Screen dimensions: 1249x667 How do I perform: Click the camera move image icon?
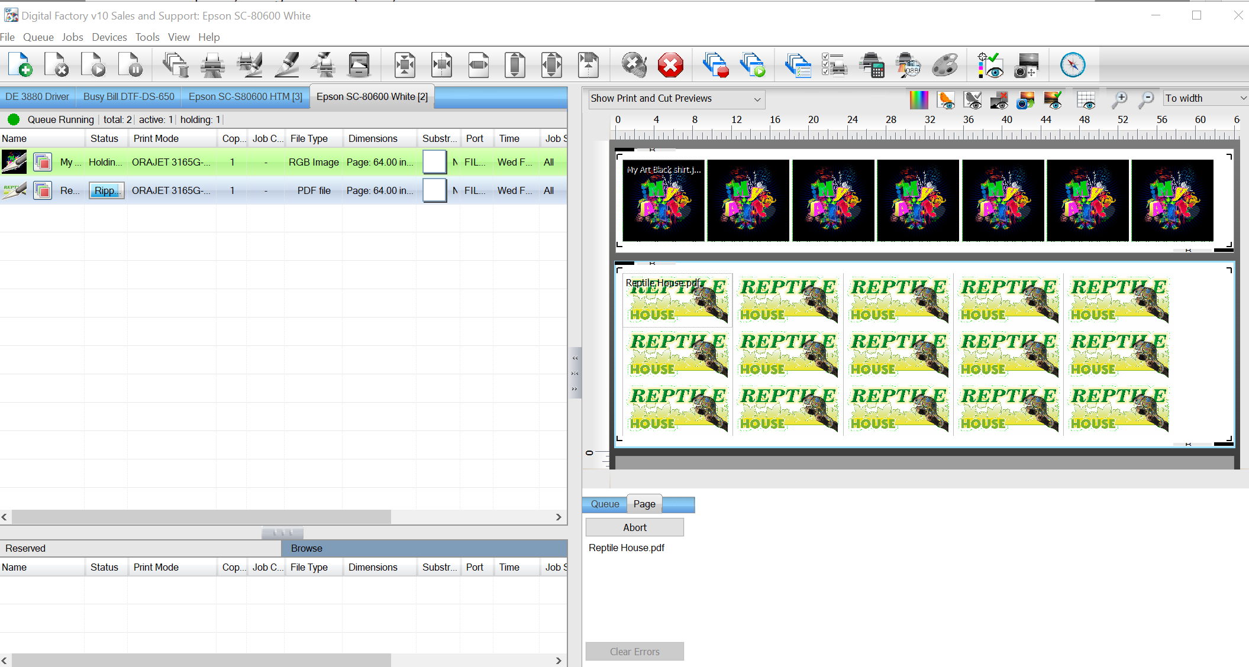pyautogui.click(x=1027, y=64)
